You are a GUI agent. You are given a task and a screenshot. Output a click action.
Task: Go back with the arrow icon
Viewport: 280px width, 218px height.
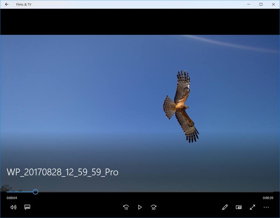coord(7,4)
